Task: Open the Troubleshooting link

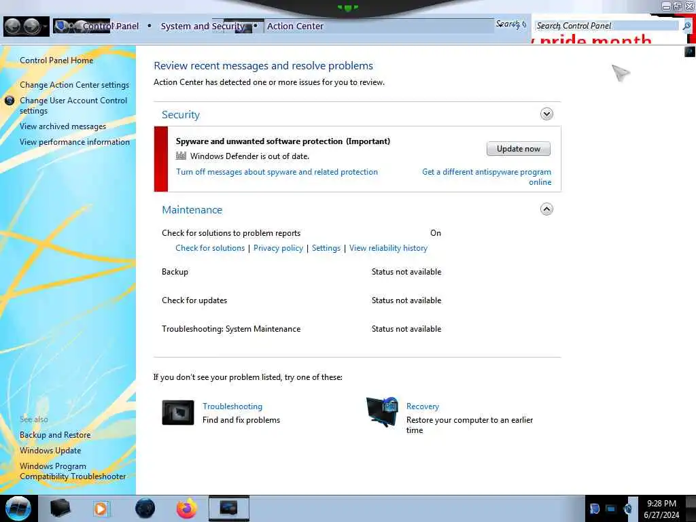Action: pyautogui.click(x=232, y=406)
